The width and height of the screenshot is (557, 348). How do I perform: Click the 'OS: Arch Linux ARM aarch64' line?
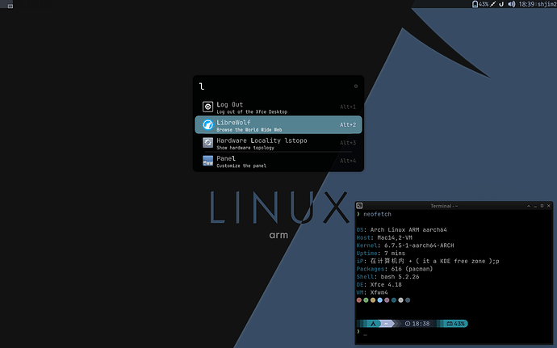tap(401, 229)
